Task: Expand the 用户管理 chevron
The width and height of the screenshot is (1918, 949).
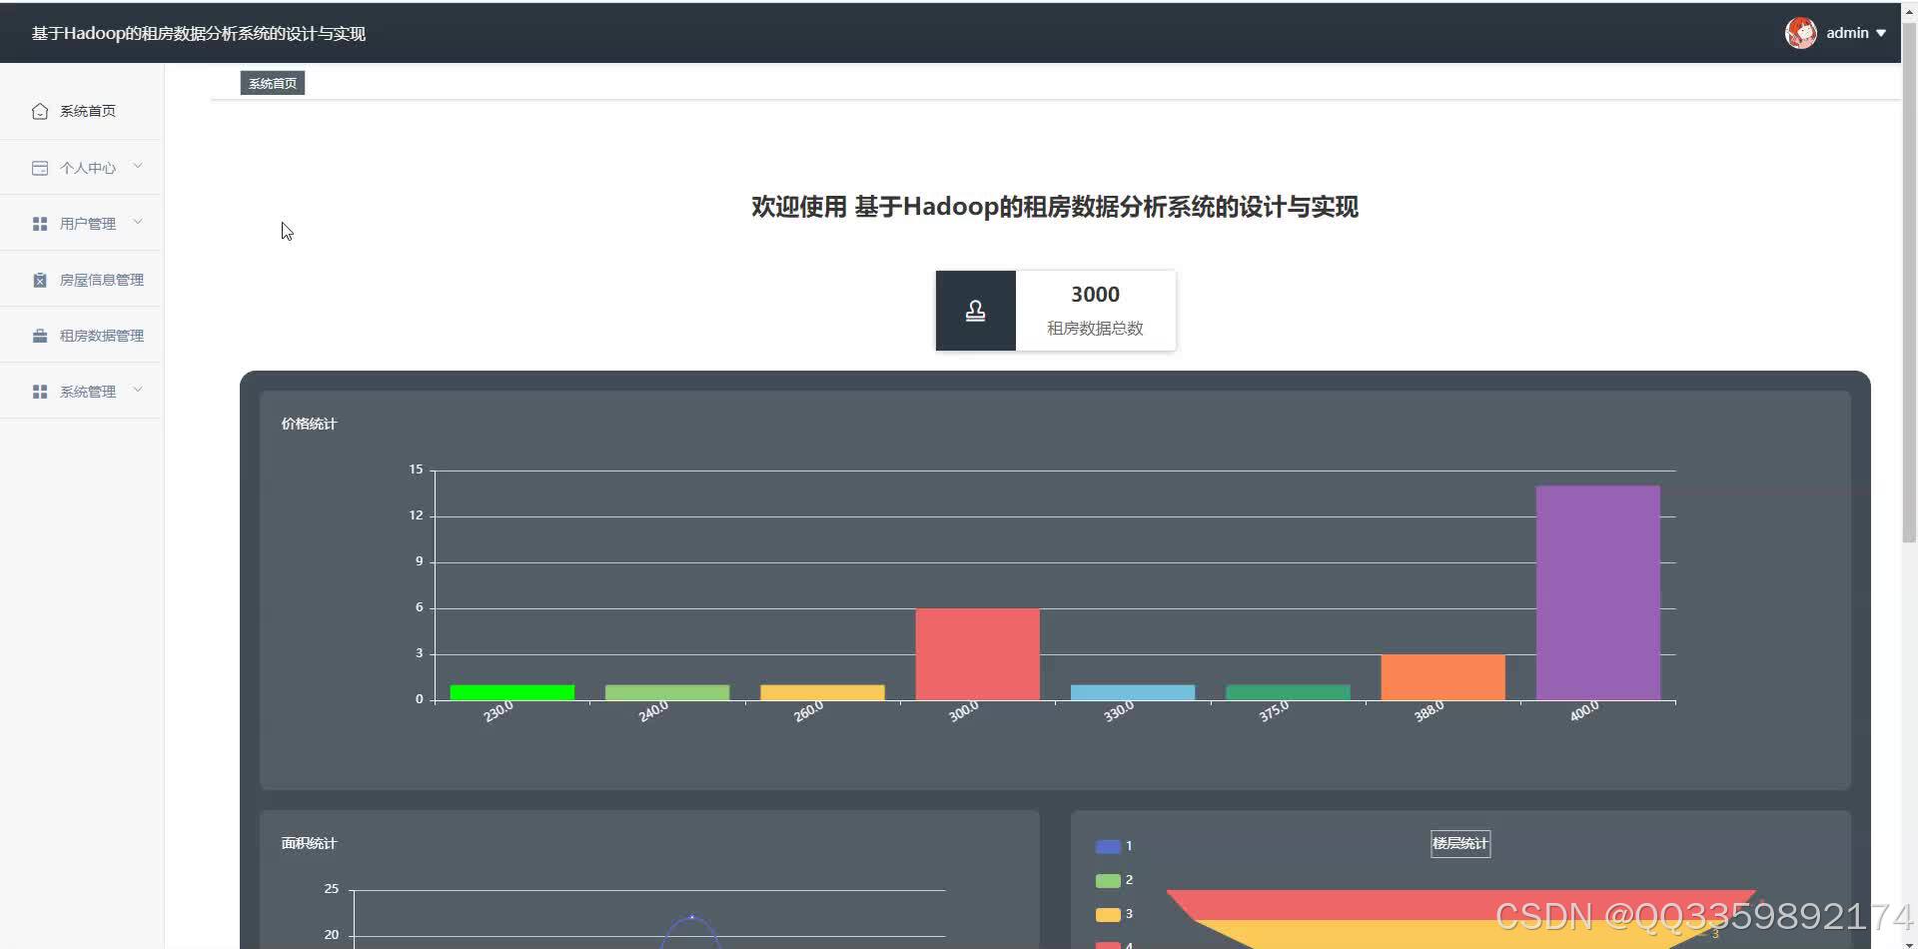Action: point(138,223)
